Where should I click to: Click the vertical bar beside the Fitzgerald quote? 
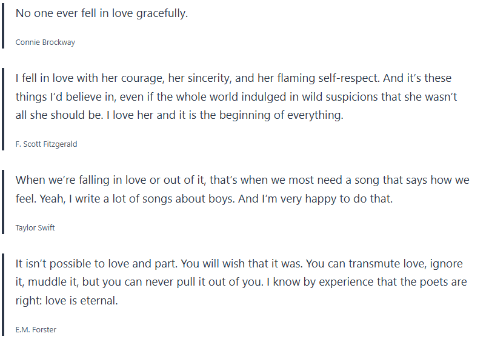(4, 110)
